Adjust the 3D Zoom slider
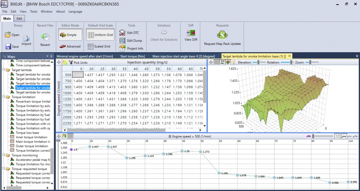Screen dimensions: 360x191 pyautogui.click(x=312, y=62)
